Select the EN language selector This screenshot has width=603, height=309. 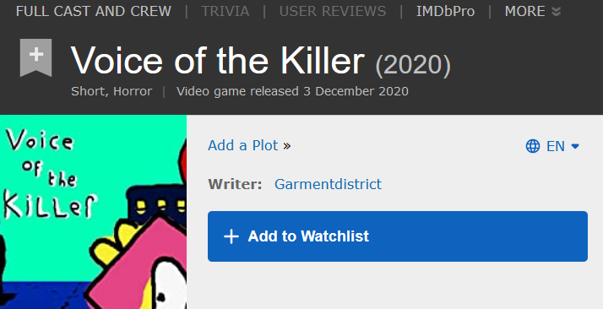(x=552, y=146)
